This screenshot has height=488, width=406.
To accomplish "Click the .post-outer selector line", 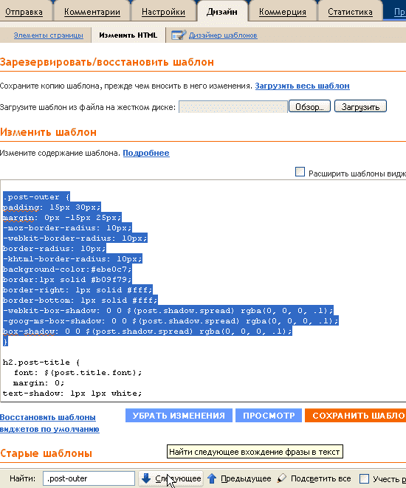I will tap(36, 197).
